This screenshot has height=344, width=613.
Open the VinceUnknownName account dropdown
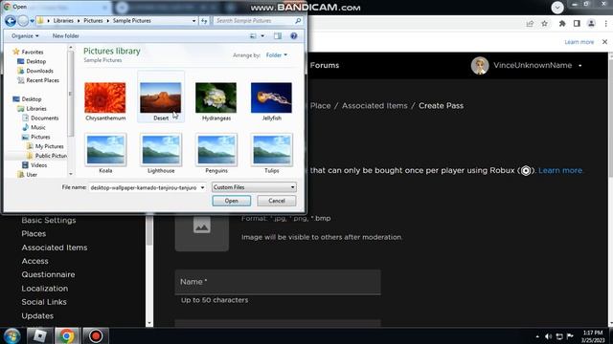click(x=580, y=66)
